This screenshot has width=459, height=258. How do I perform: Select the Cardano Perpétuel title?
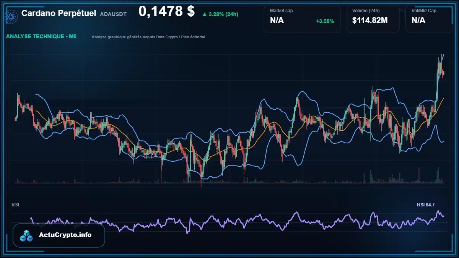coord(59,13)
